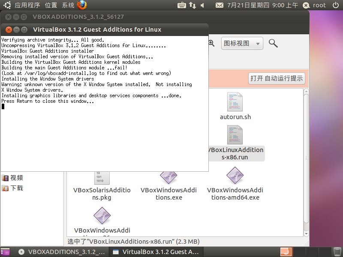Viewport: 343px width, 257px height.
Task: Click the "Verifying archive integrity... All good." line
Action: 53,40
